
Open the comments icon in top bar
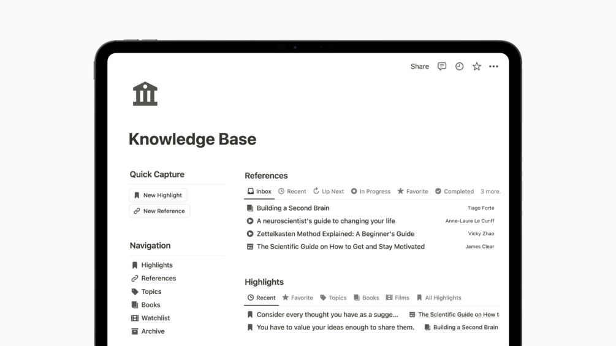pos(441,66)
